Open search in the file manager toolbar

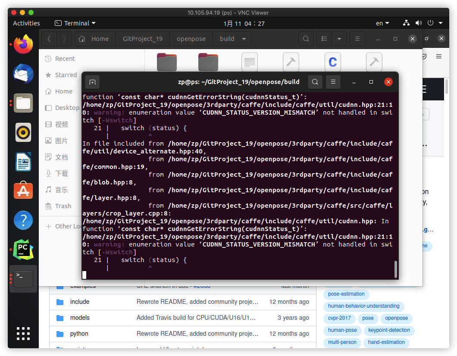pyautogui.click(x=306, y=38)
